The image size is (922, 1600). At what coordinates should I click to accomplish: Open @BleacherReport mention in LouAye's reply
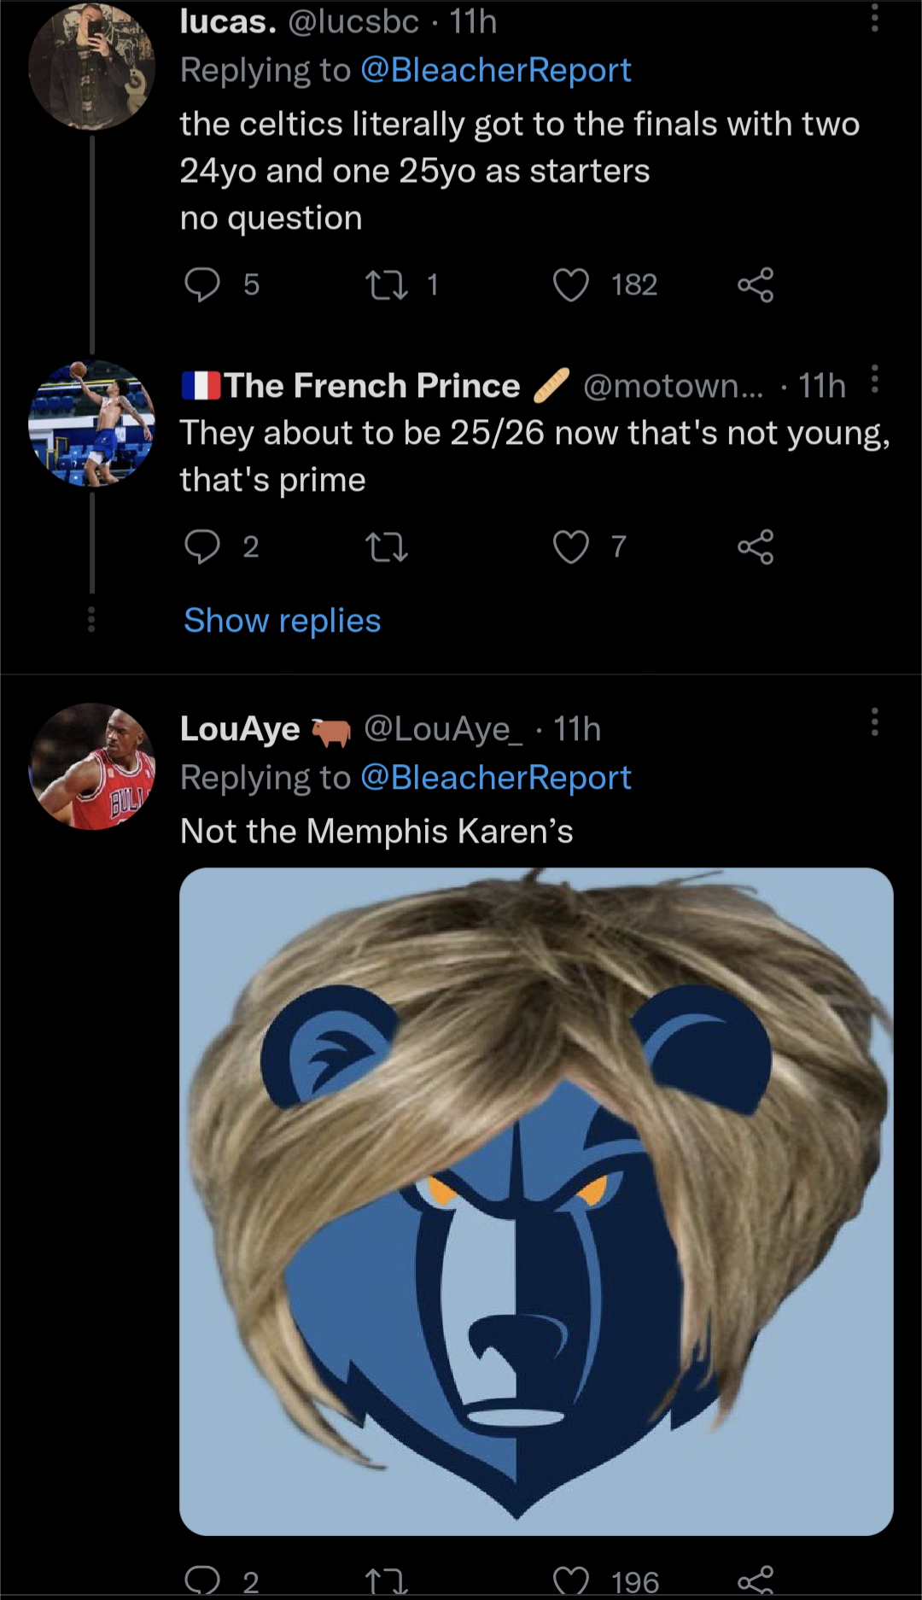[x=495, y=778]
